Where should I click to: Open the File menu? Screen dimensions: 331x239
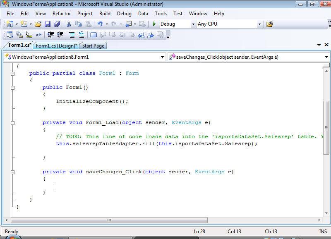point(10,14)
